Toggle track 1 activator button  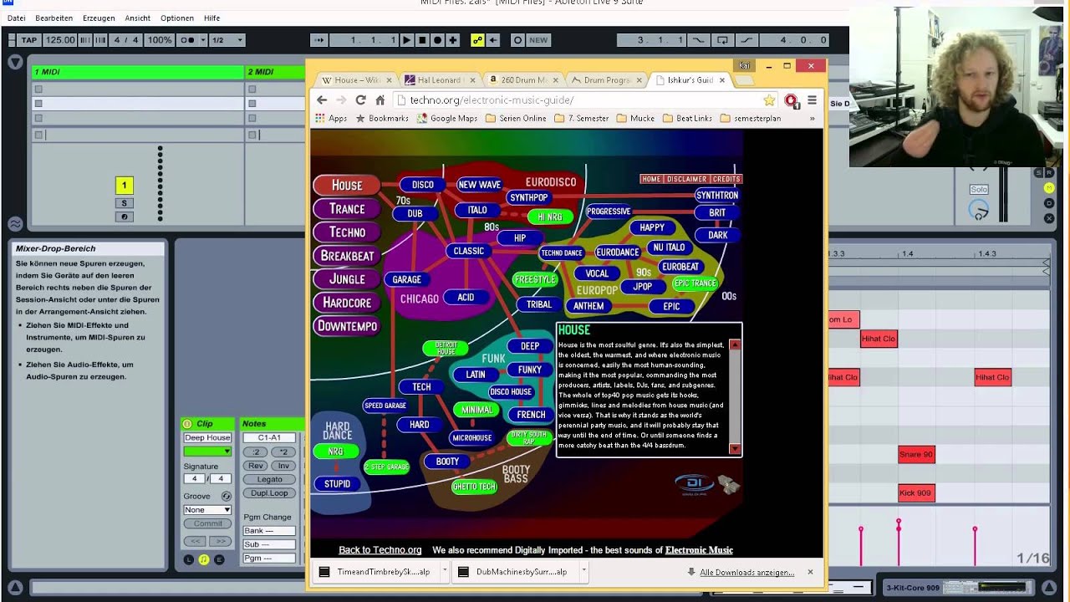(124, 186)
